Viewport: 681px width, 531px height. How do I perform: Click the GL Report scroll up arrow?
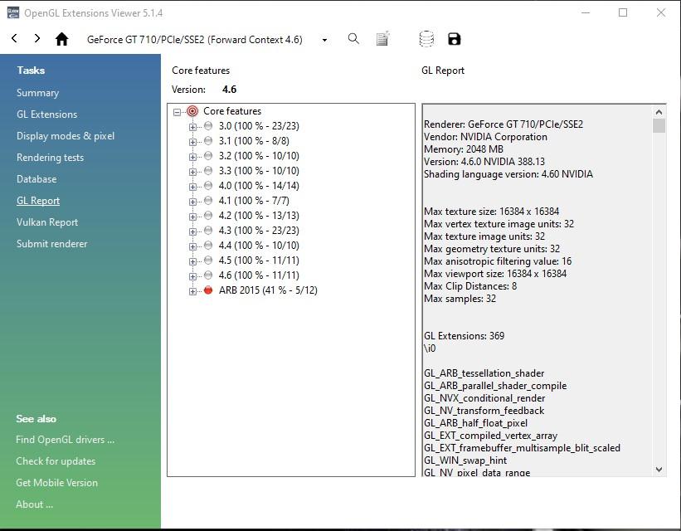tap(659, 112)
